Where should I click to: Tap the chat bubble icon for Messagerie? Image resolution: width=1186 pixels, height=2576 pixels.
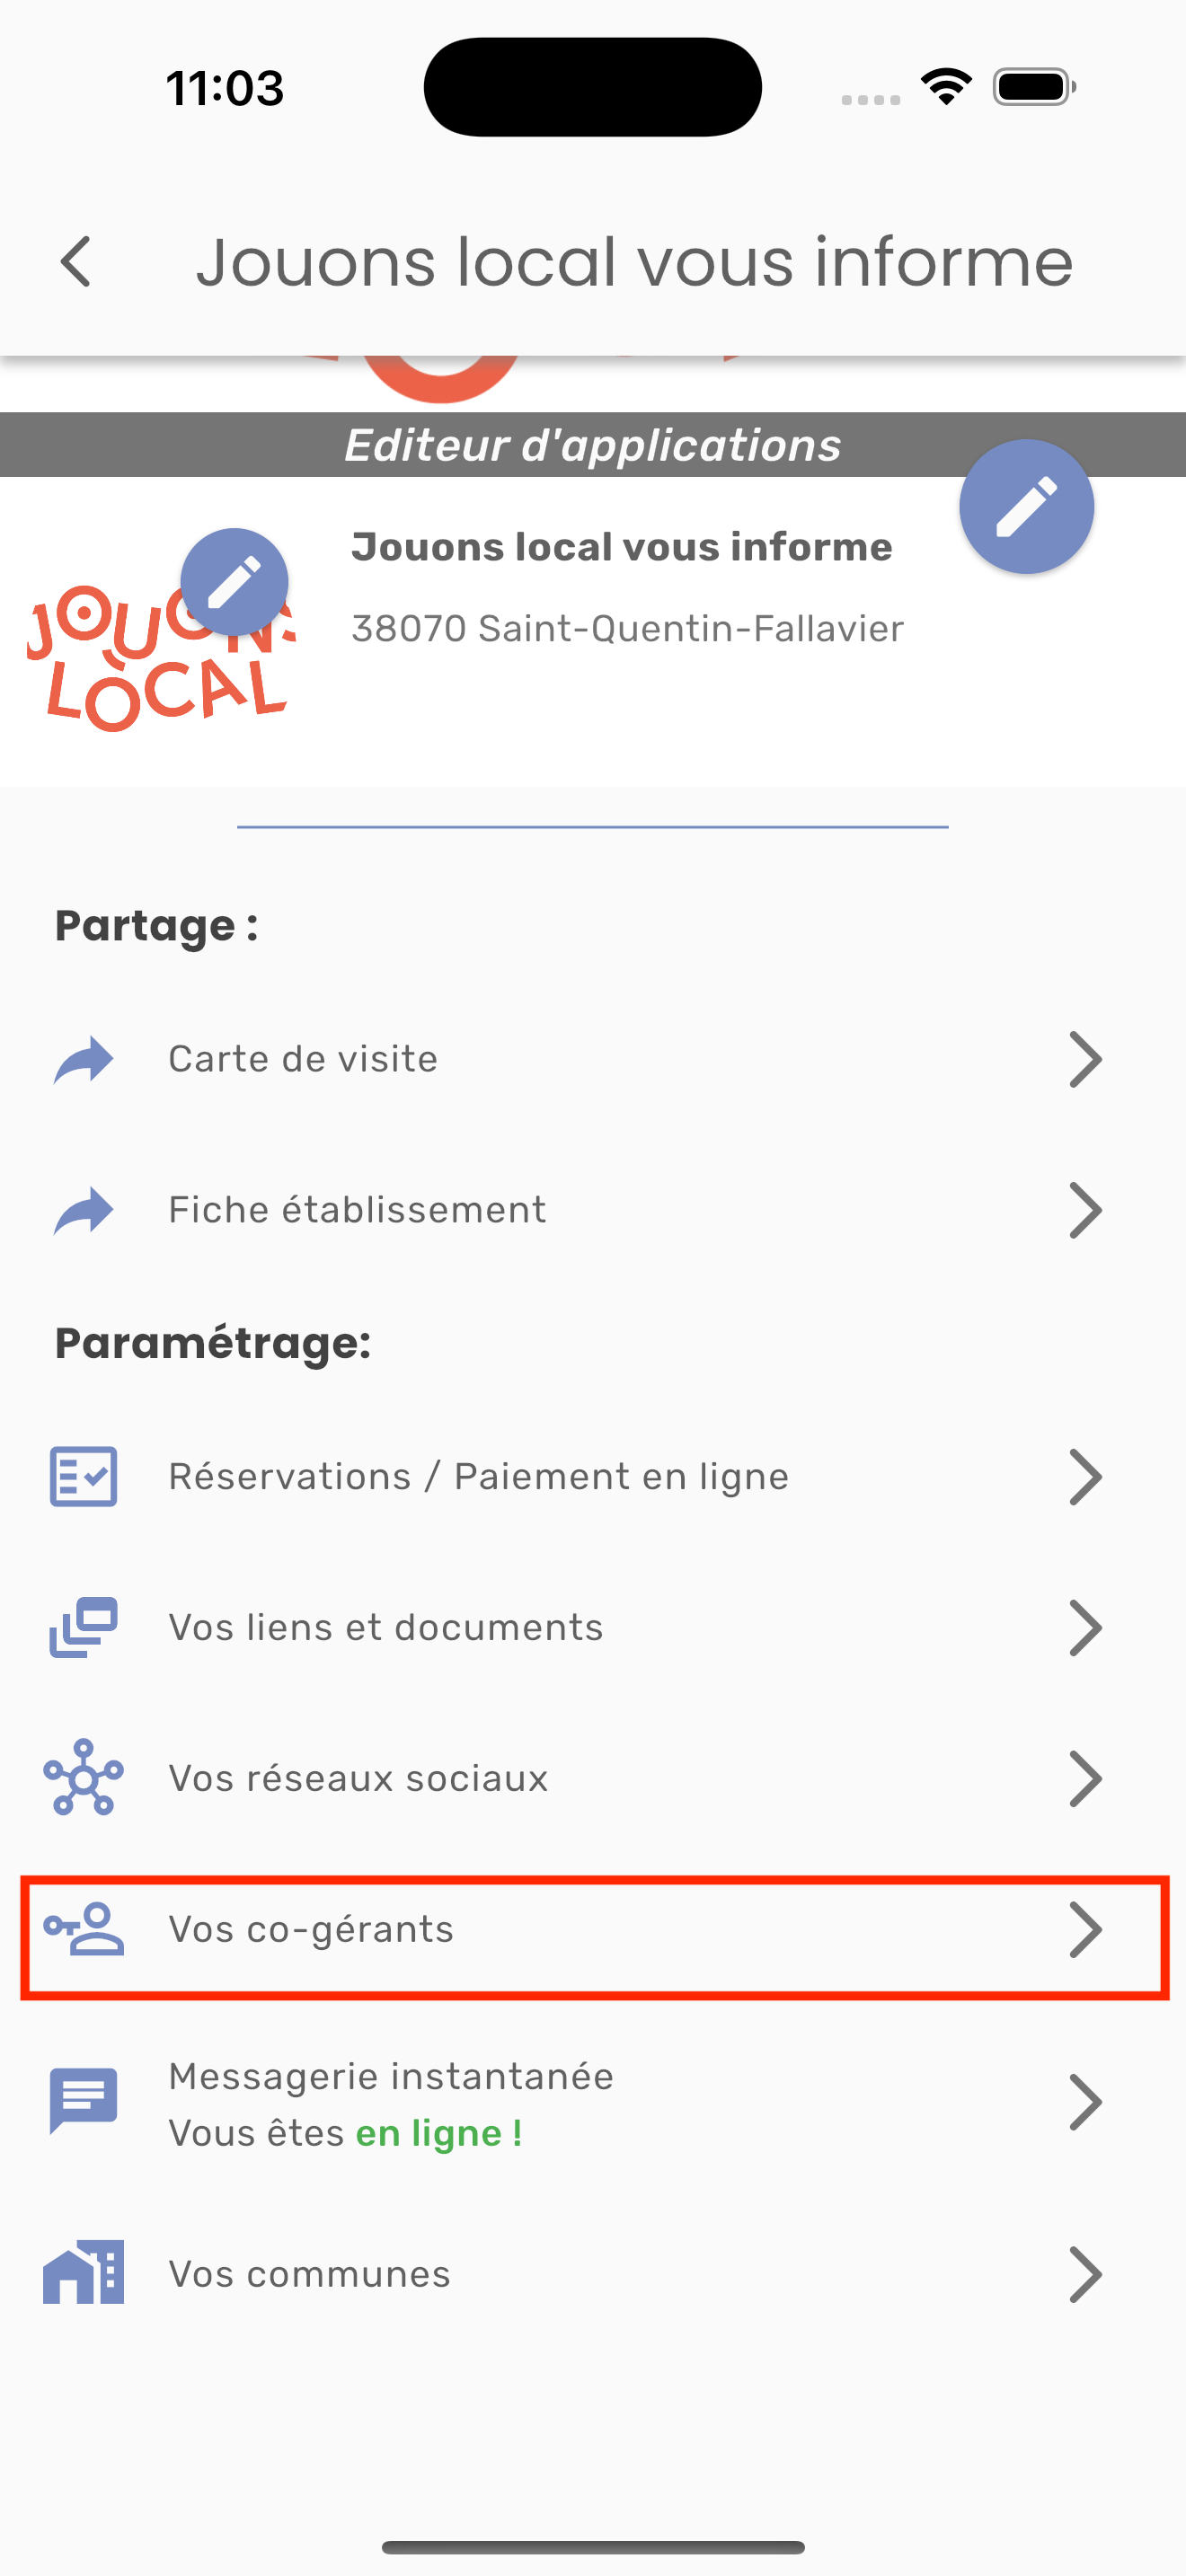coord(84,2101)
